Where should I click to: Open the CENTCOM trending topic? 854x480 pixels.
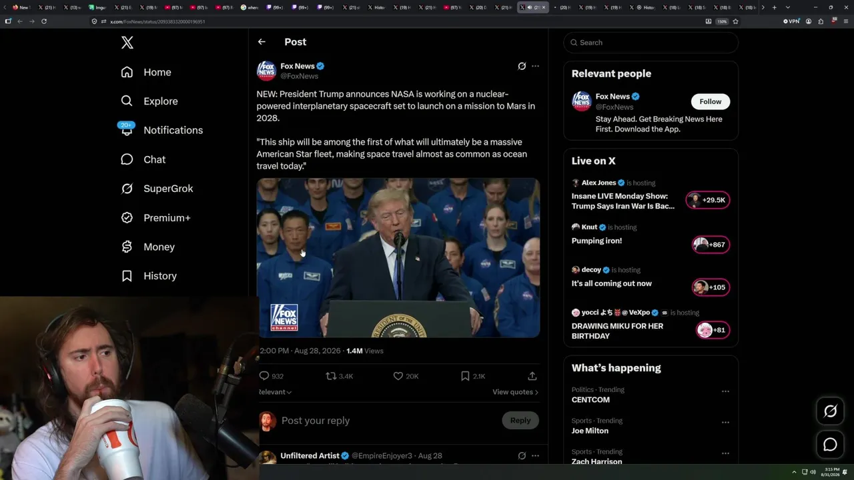pos(590,400)
